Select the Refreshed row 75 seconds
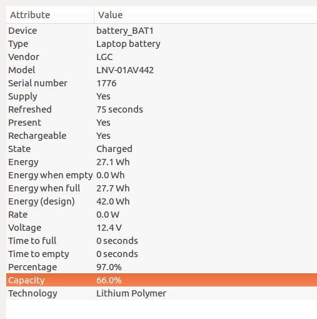The height and width of the screenshot is (319, 317). tap(161, 109)
